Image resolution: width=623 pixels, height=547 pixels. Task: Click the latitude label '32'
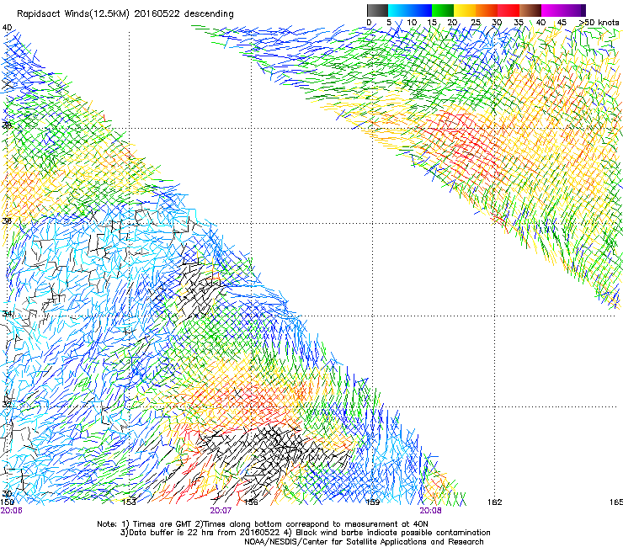pyautogui.click(x=7, y=405)
